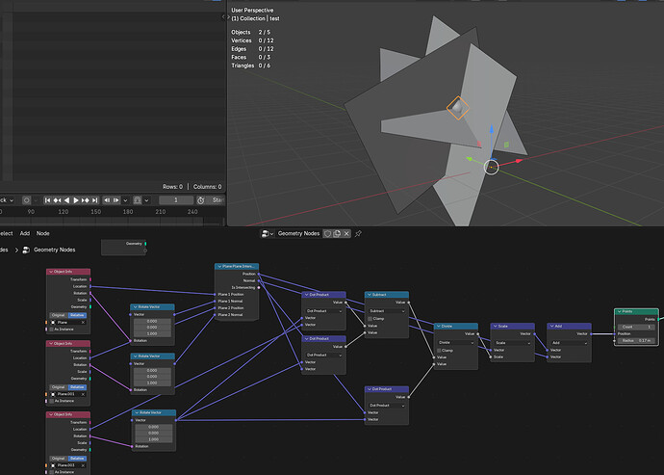Click the 'Rows: 0' spreadsheet status text

tap(172, 187)
